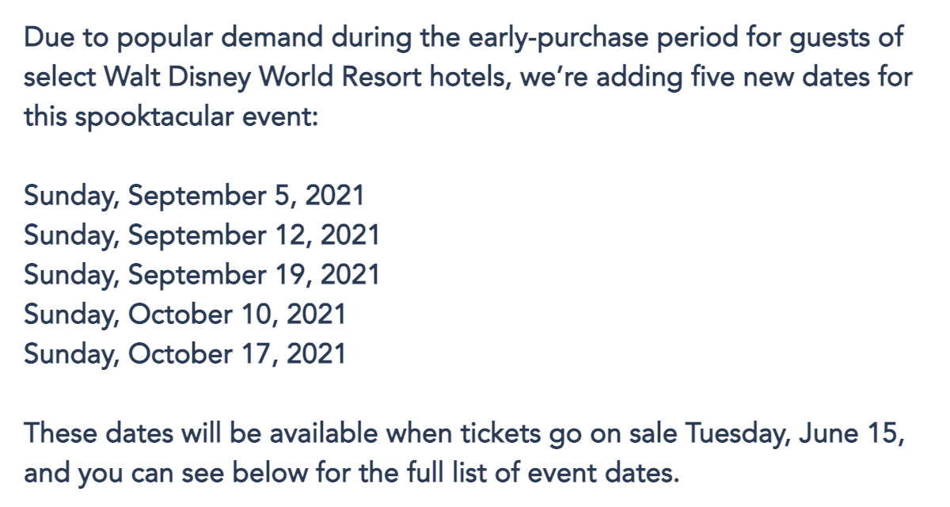Click the Sunday, October 10, 2021 date line
The image size is (950, 507).
coord(185,314)
